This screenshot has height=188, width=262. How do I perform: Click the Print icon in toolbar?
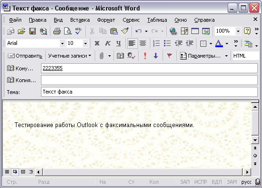pyautogui.click(x=57, y=31)
